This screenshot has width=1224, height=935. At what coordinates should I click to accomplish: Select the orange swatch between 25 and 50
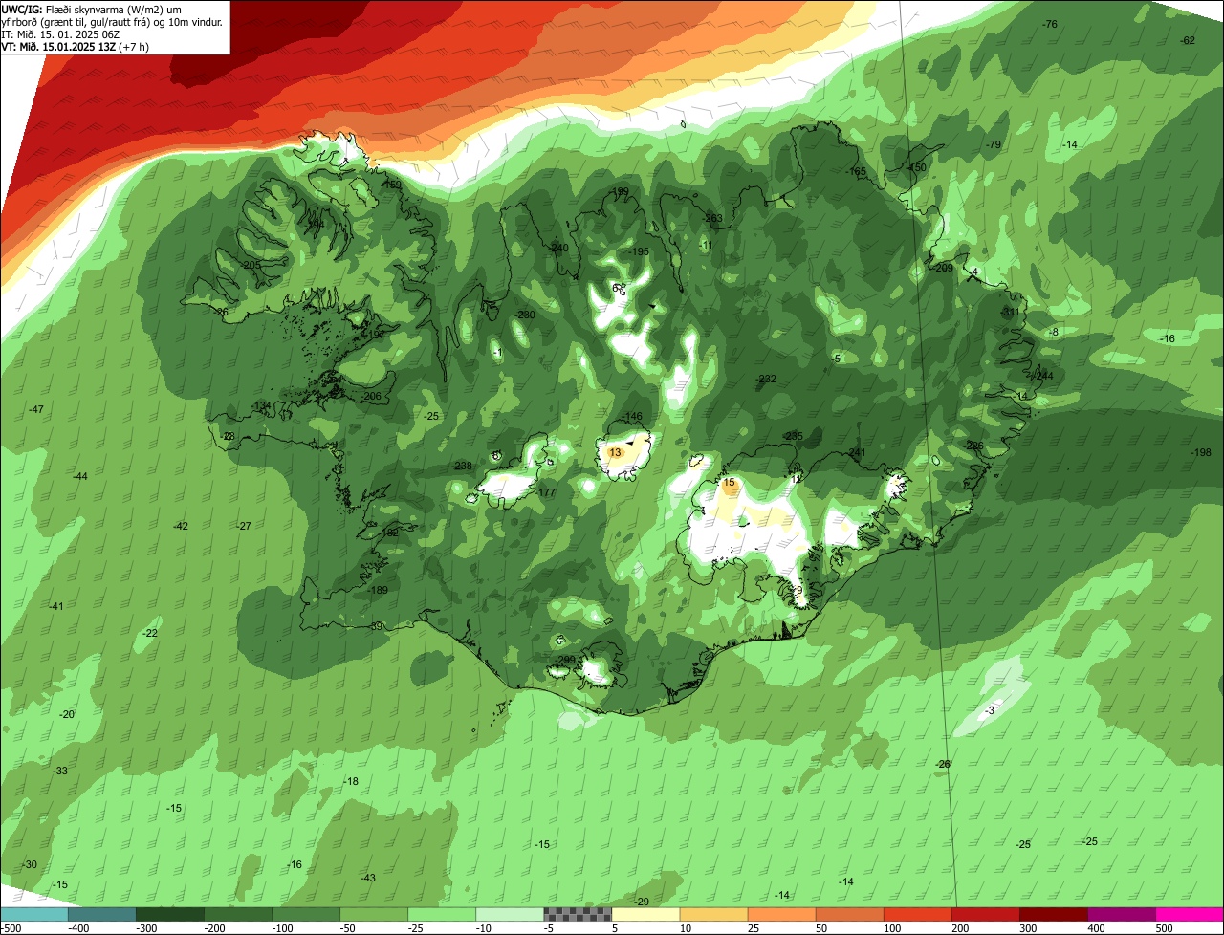point(781,915)
